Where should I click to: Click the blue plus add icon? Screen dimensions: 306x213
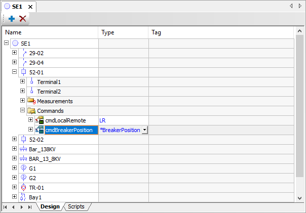click(12, 19)
